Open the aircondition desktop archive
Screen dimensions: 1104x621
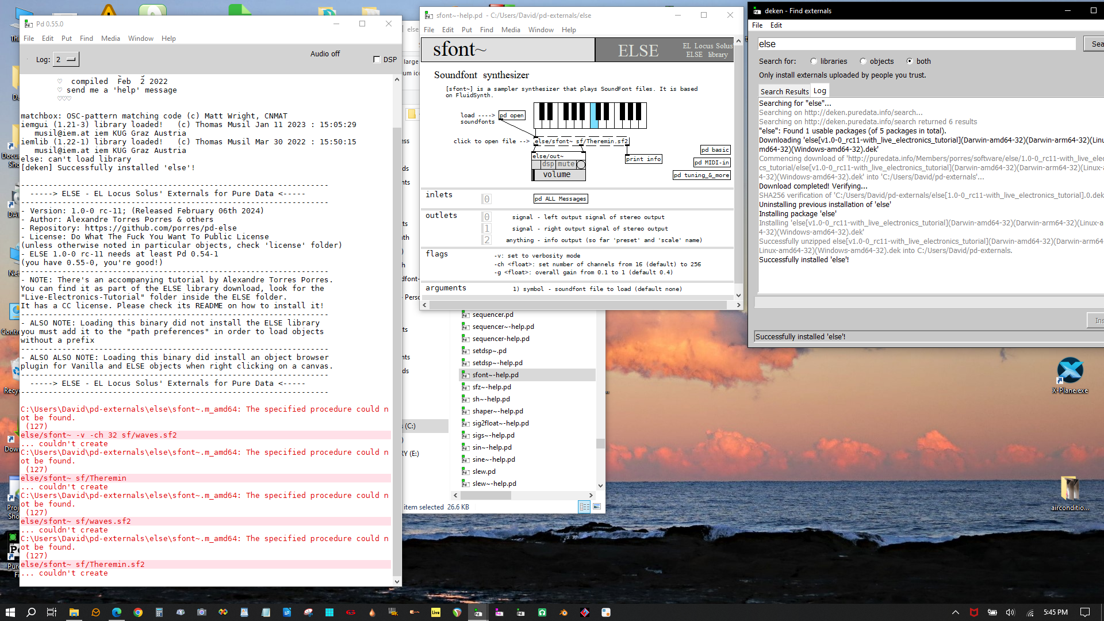[x=1070, y=493]
